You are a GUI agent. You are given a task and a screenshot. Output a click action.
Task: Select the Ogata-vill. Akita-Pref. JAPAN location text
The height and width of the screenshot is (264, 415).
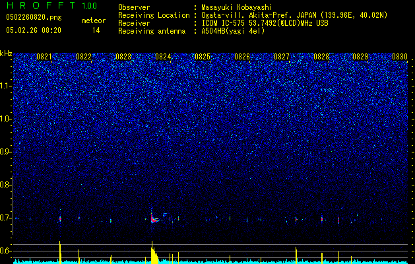(294, 15)
